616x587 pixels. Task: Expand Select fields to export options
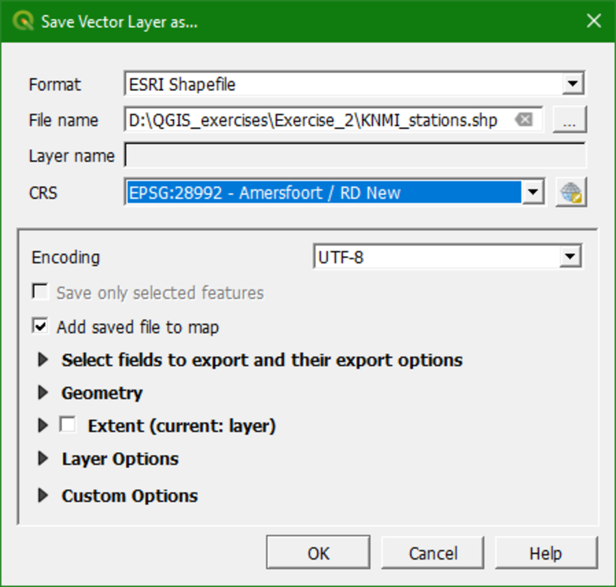pos(43,360)
